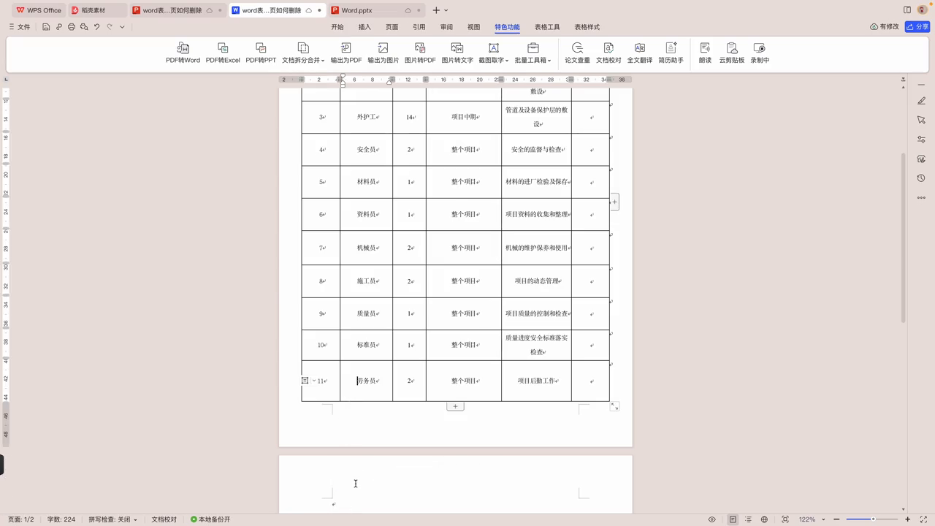This screenshot has height=526, width=935.
Task: Click the 字数: 224 word count
Action: 61,519
